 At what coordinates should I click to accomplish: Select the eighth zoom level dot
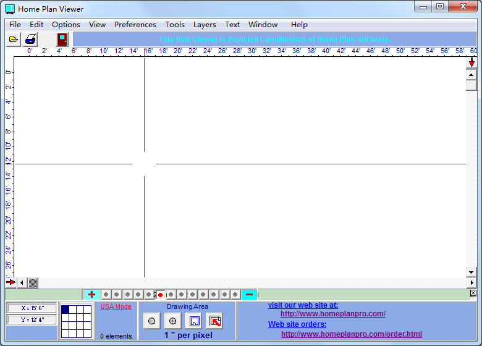point(182,295)
